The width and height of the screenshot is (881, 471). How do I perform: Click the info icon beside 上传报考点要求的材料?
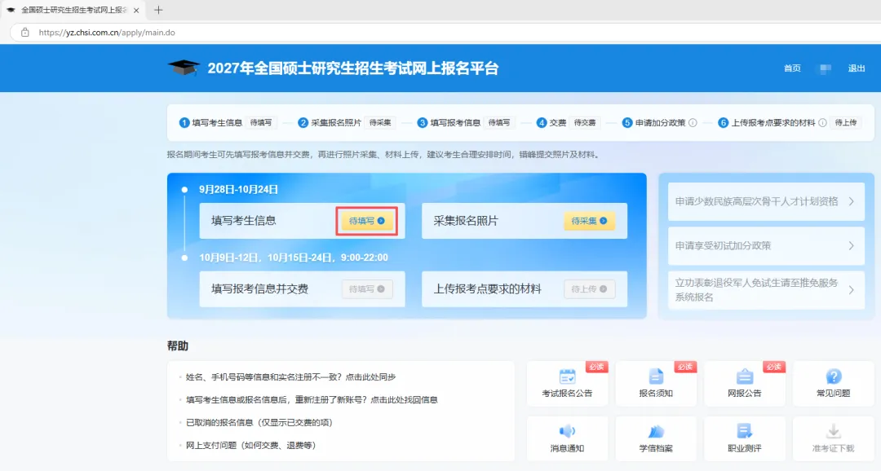[x=822, y=122]
